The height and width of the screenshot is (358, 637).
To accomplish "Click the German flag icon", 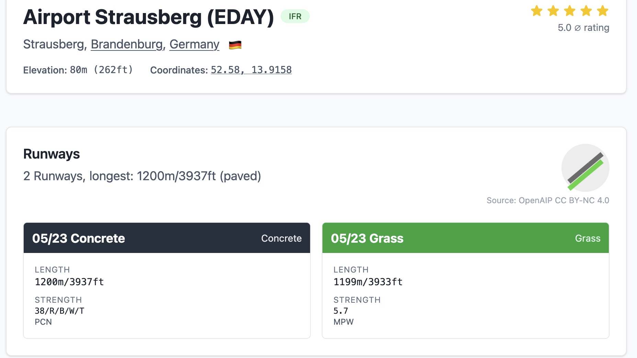I will [235, 45].
